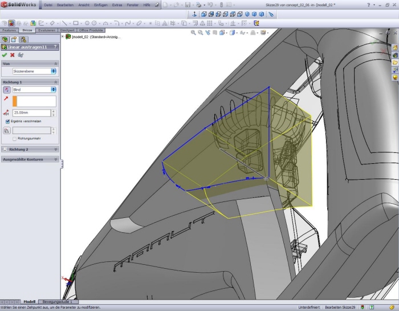Screen dimensions: 399x311
Task: Cancel the feature with the red X
Action: [x=13, y=55]
